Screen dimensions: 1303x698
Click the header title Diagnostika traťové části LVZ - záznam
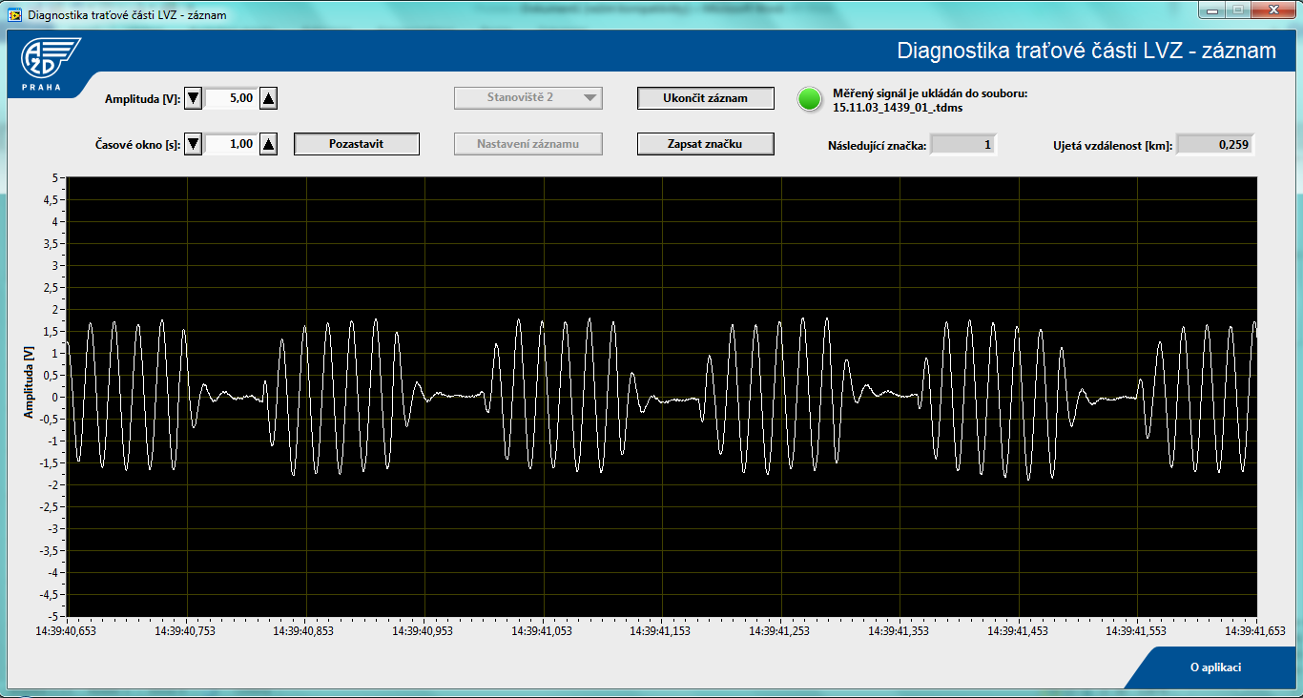[1087, 51]
